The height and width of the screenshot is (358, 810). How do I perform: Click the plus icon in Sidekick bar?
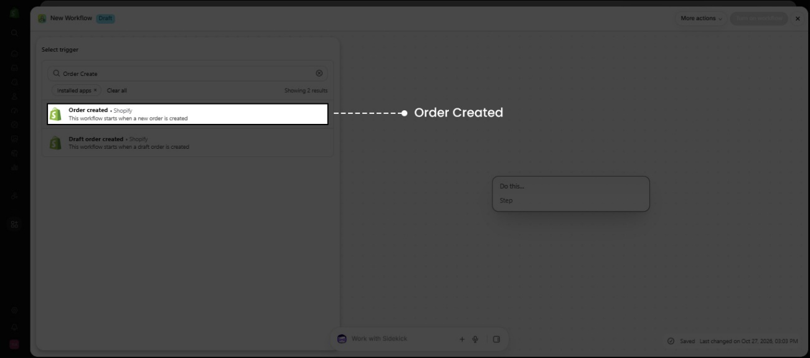[462, 339]
